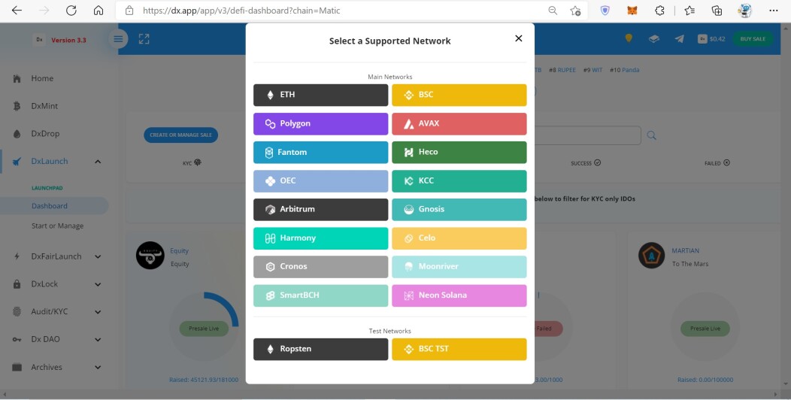Screen dimensions: 791x400
Task: Toggle the sidebar hamburger menu
Action: [x=118, y=39]
